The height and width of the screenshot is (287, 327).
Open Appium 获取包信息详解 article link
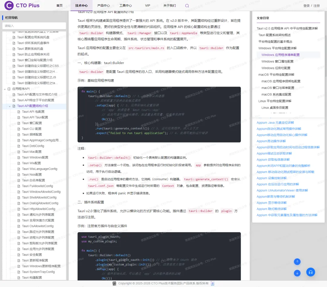click(273, 160)
